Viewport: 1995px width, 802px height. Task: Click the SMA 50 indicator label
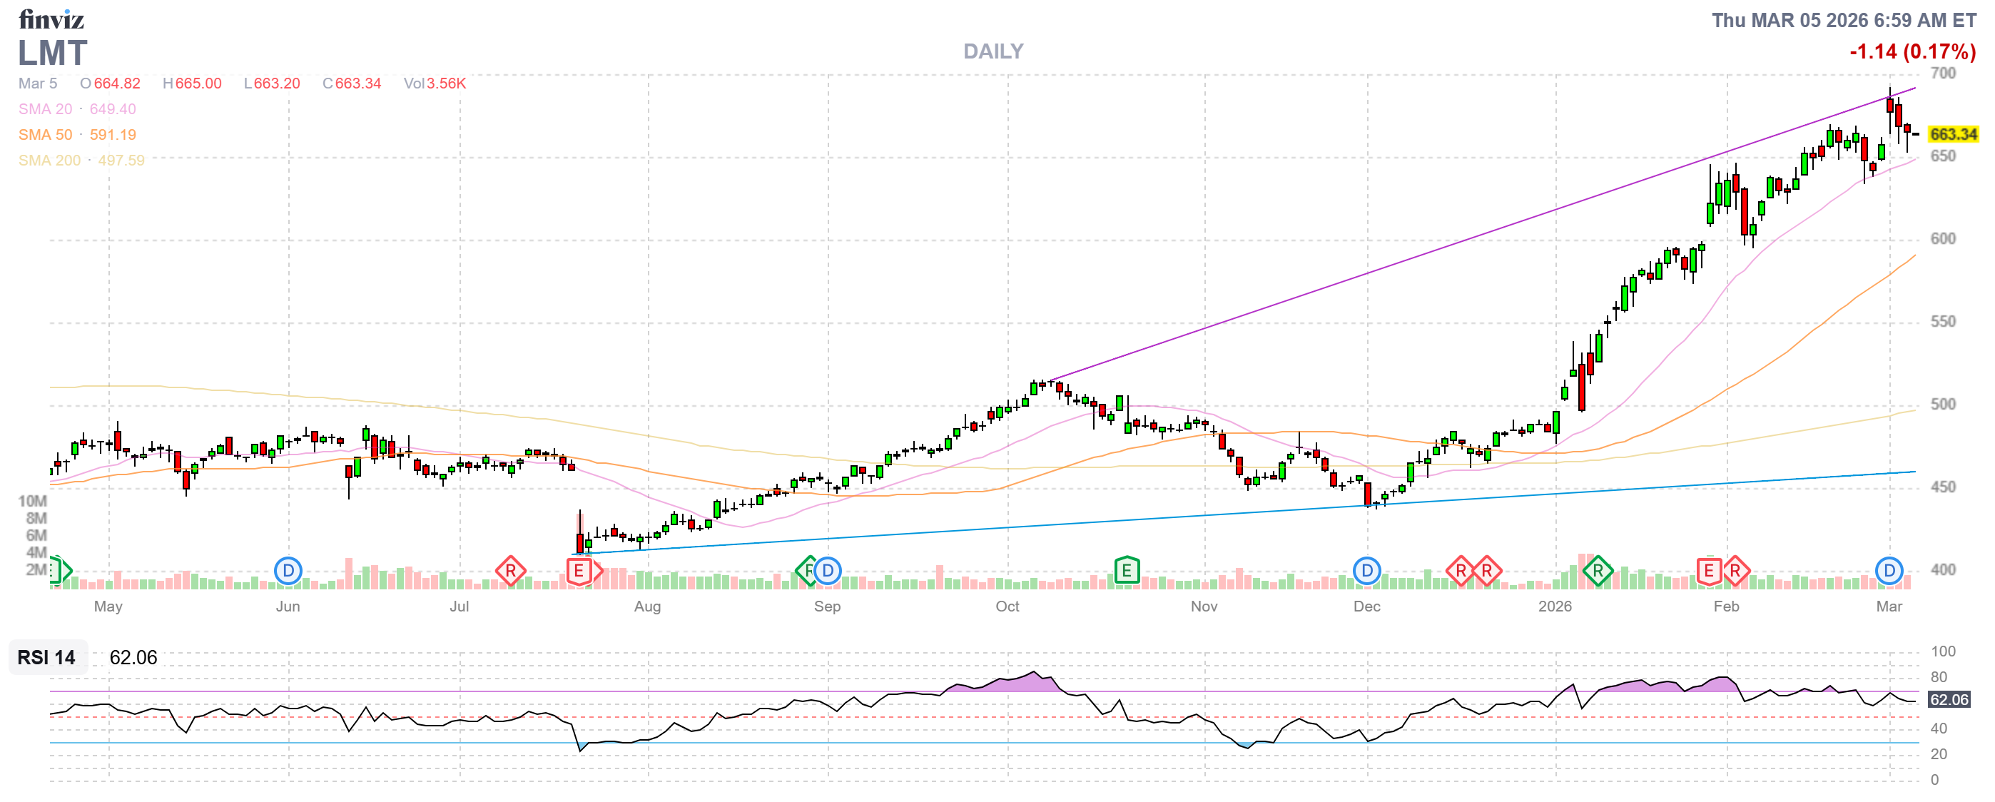46,135
